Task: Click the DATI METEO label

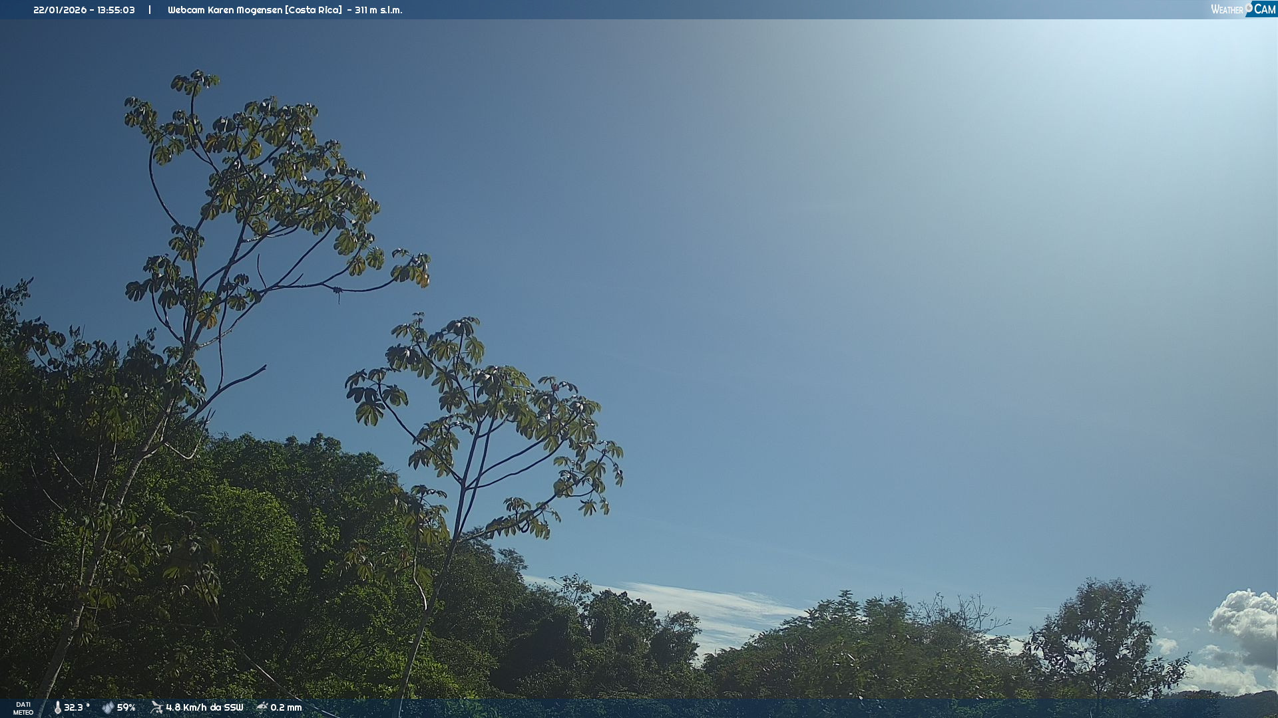Action: coord(23,708)
